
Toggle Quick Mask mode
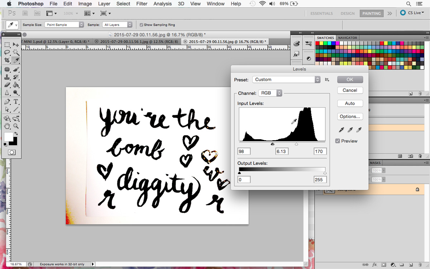point(11,152)
